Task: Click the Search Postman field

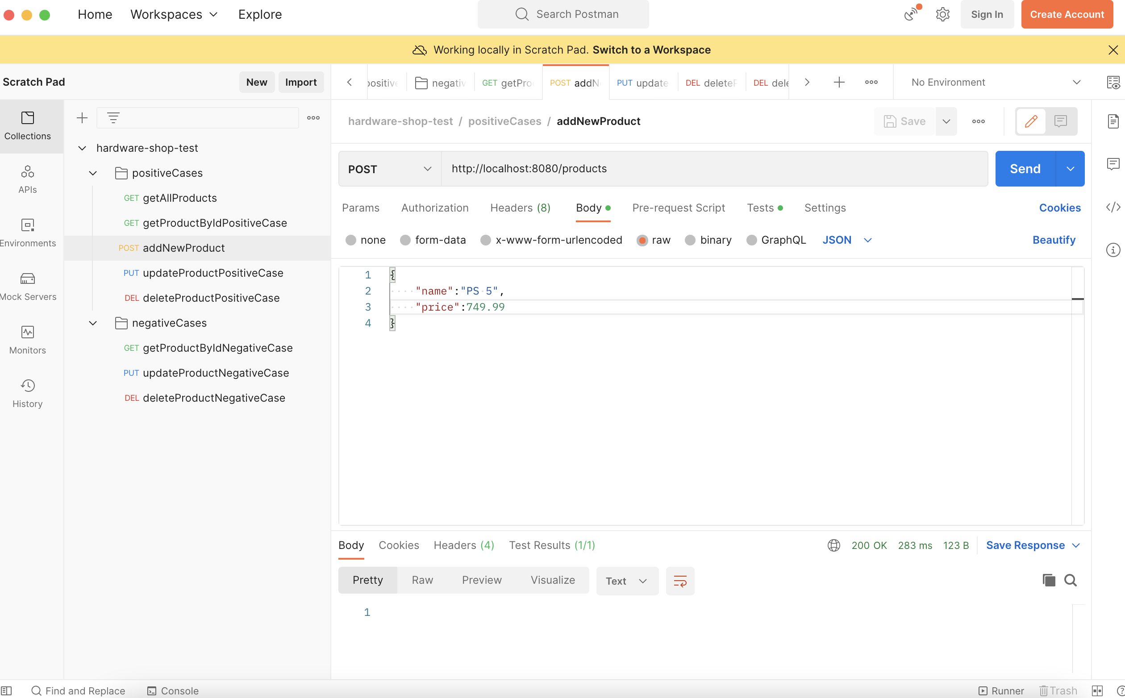Action: [563, 14]
